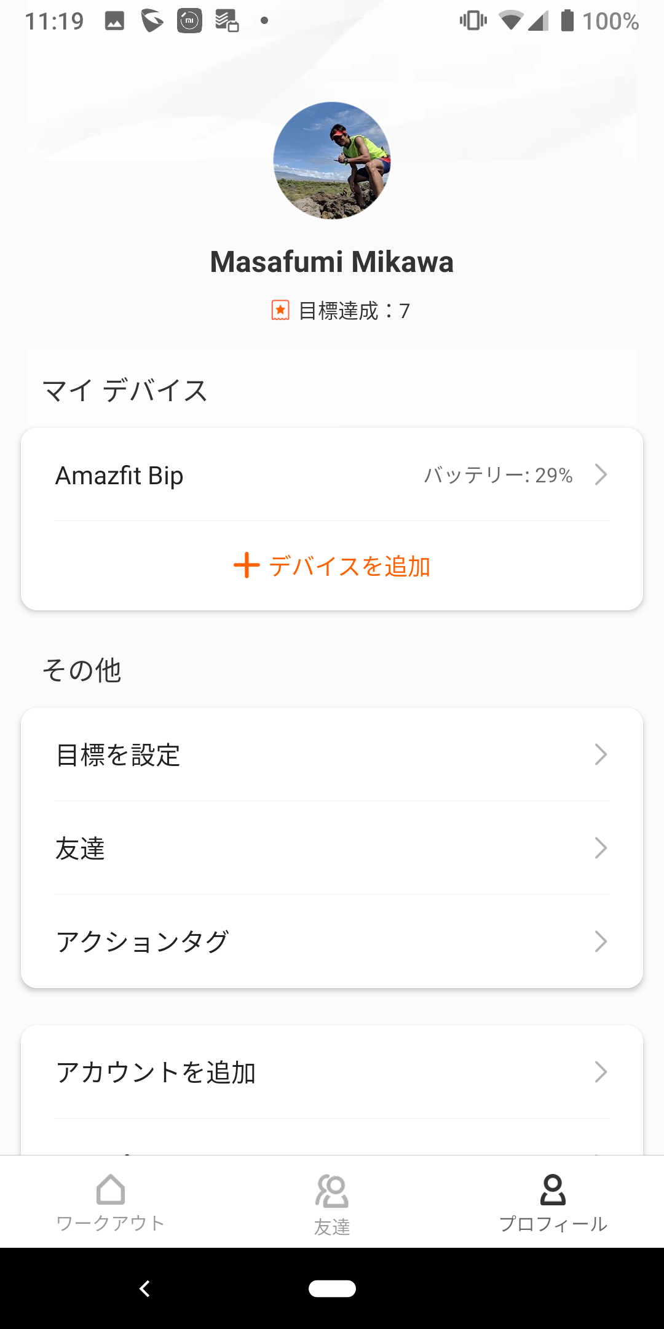Screen dimensions: 664x1329
Task: Select デバイスを追加 link
Action: coord(349,566)
